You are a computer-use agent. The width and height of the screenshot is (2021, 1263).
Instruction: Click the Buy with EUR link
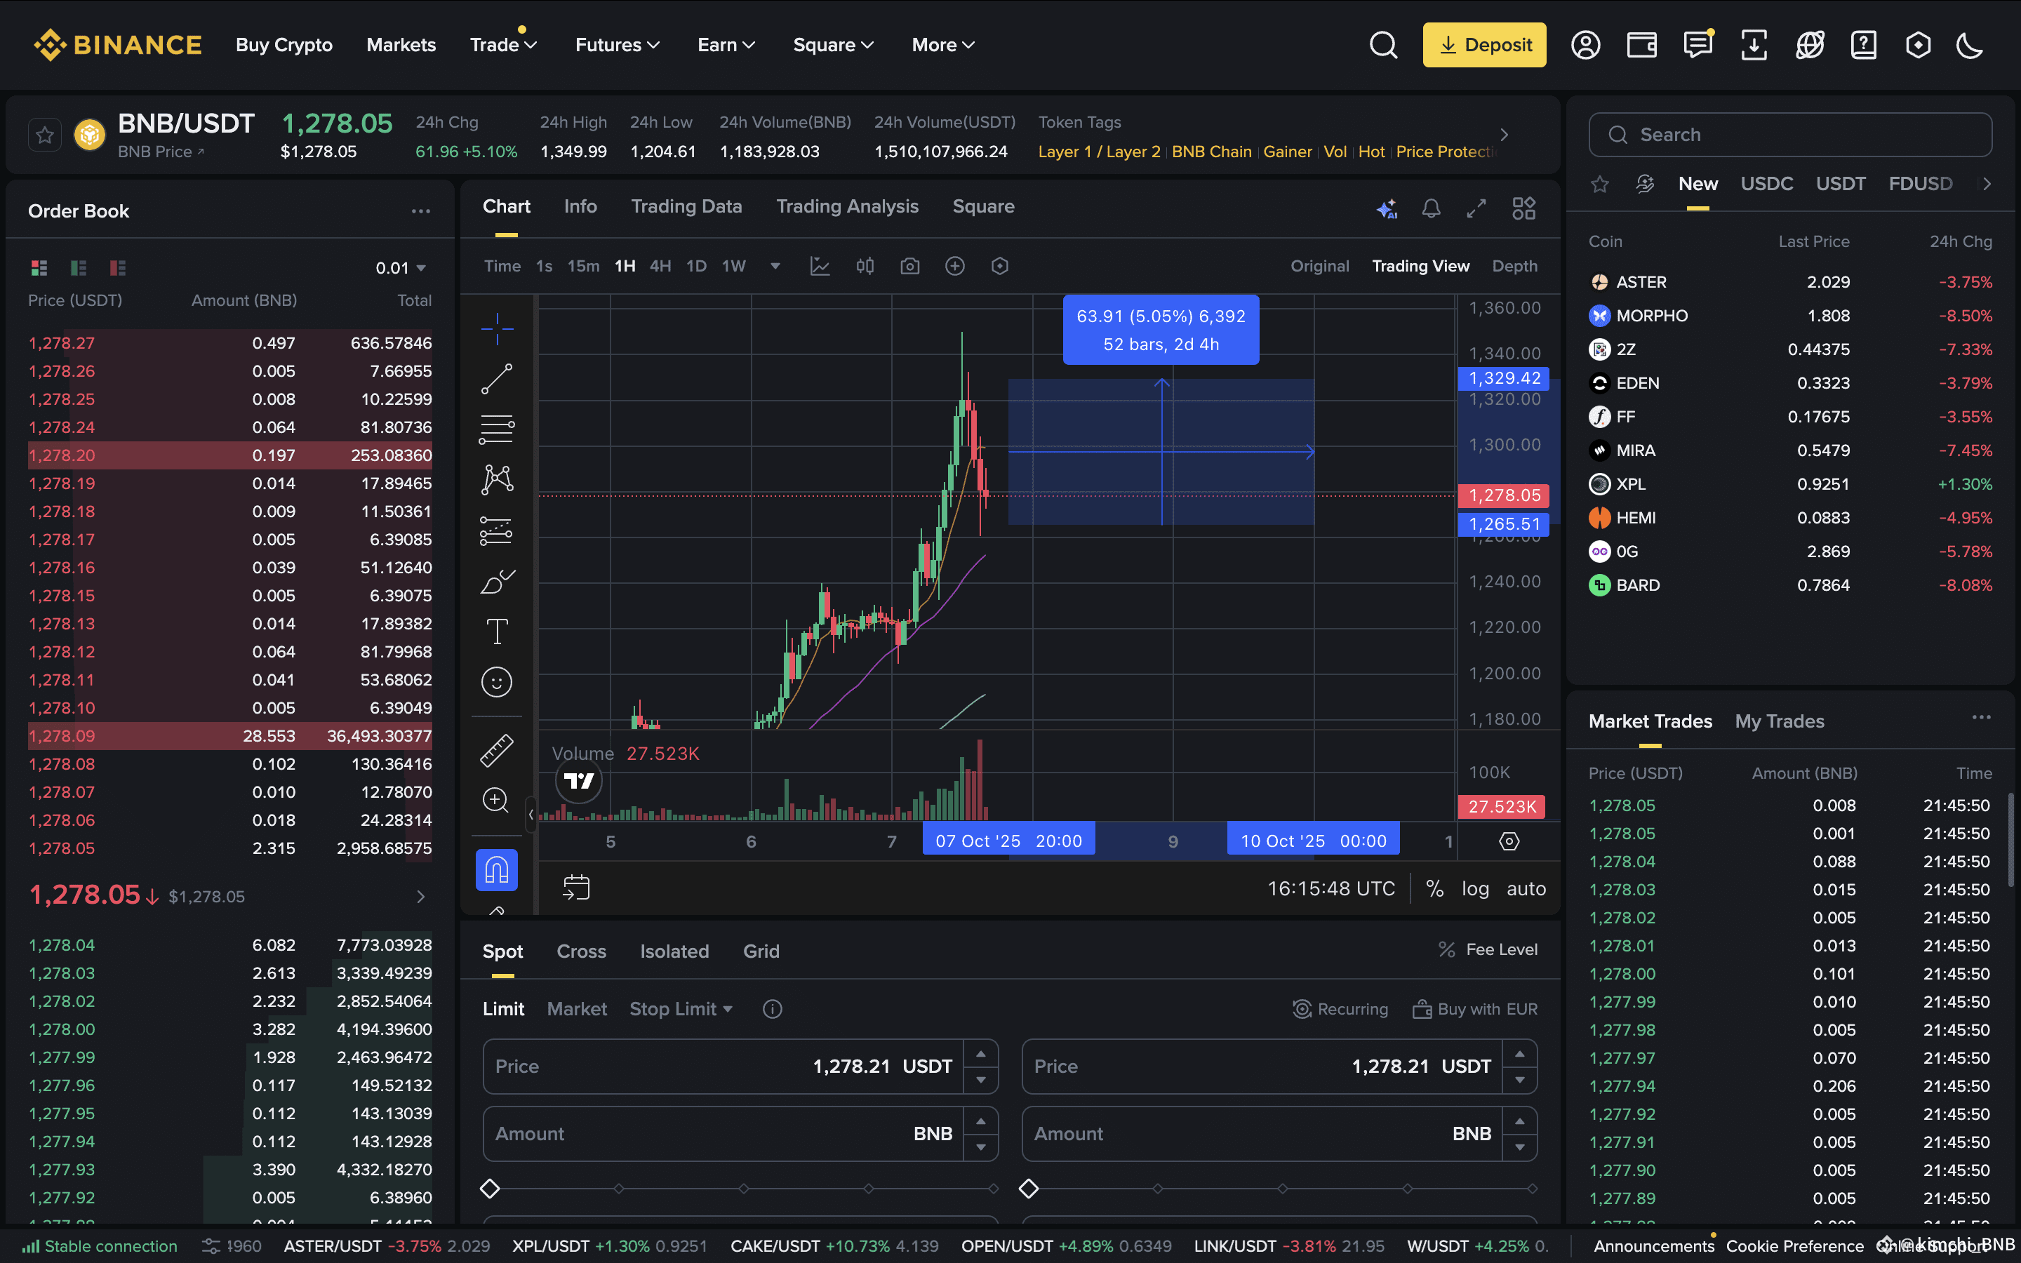pyautogui.click(x=1475, y=1009)
